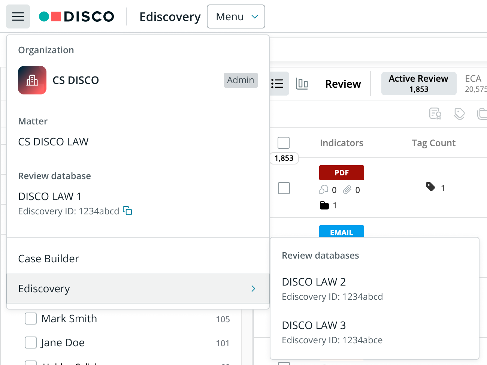Toggle the select-all documents checkbox

pos(284,143)
